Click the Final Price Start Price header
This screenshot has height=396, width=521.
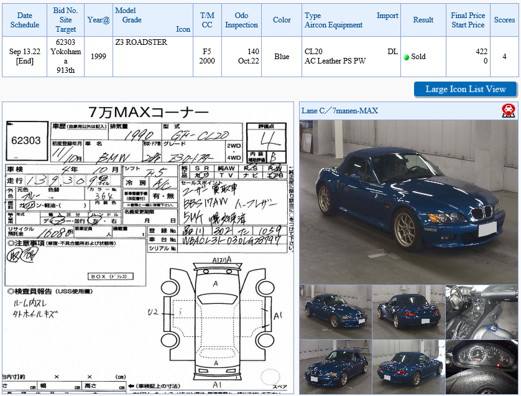(468, 20)
